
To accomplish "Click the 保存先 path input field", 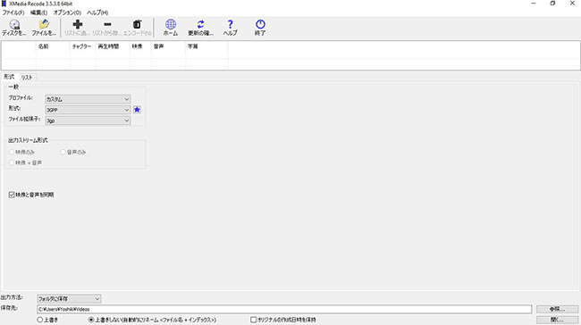I will tap(284, 309).
